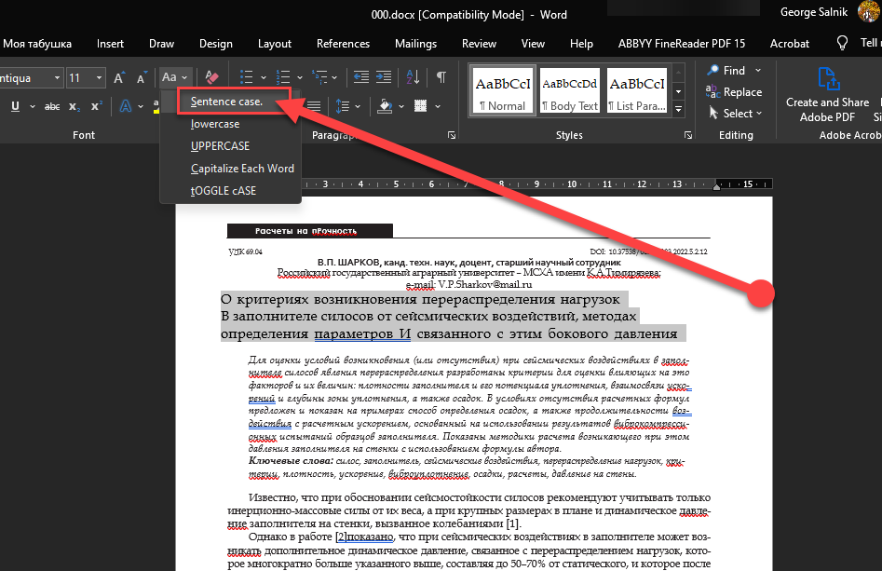Toggle underline formatting
Screen dimensions: 882x571
tap(16, 106)
